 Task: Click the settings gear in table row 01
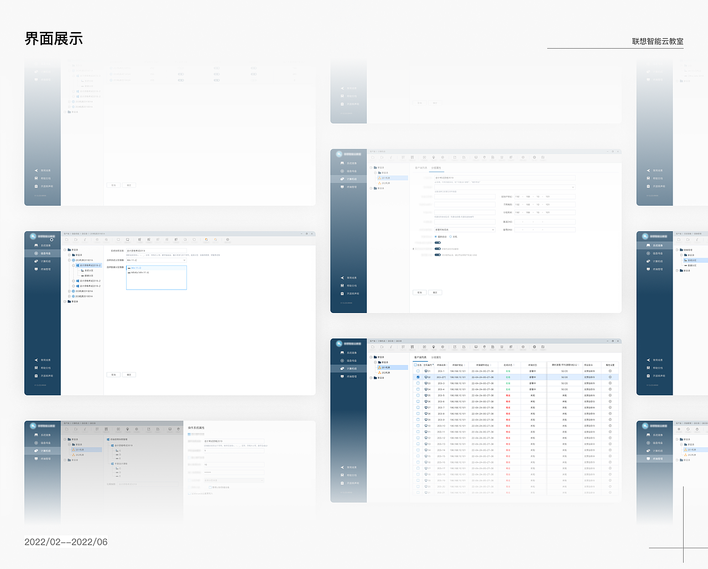coord(610,371)
